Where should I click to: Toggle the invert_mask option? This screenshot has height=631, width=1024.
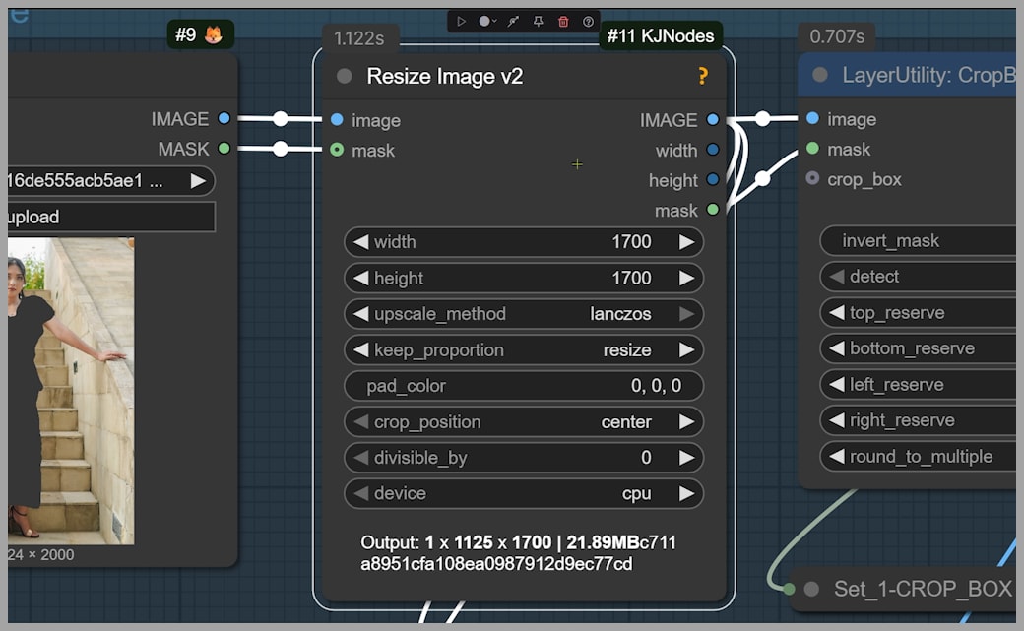point(916,241)
